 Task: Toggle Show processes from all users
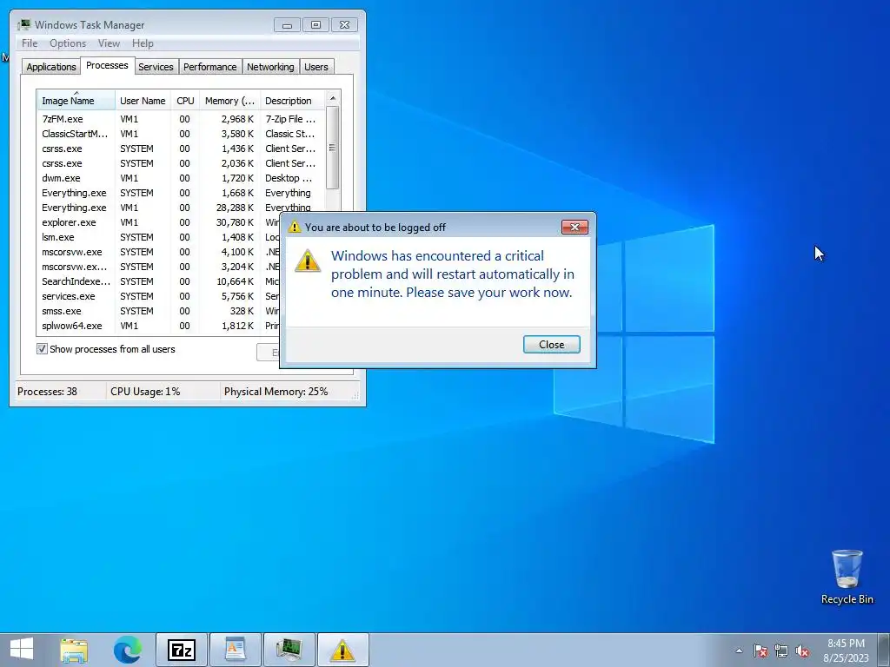click(x=42, y=349)
